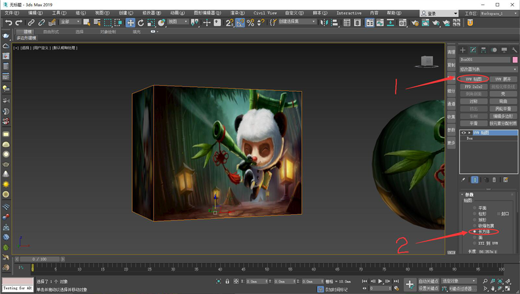This screenshot has height=294, width=520.
Task: Toggle the Percent Snap icon
Action: (250, 23)
